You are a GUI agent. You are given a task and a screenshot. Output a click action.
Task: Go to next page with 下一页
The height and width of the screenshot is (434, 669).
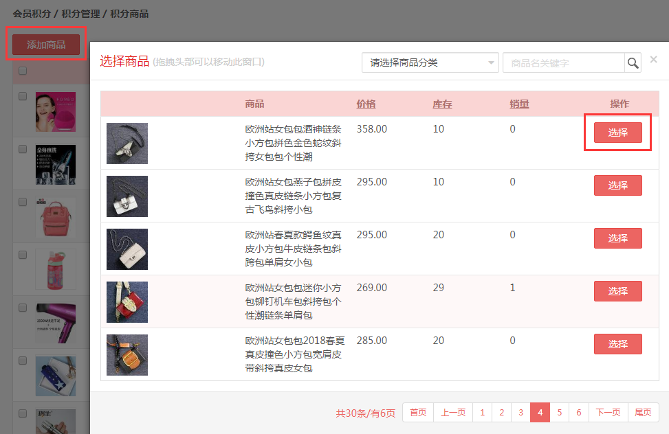(608, 413)
